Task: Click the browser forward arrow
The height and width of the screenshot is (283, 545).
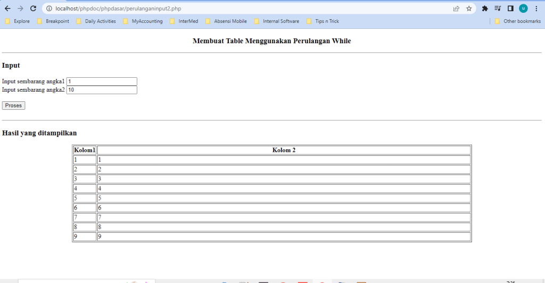Action: [x=20, y=9]
